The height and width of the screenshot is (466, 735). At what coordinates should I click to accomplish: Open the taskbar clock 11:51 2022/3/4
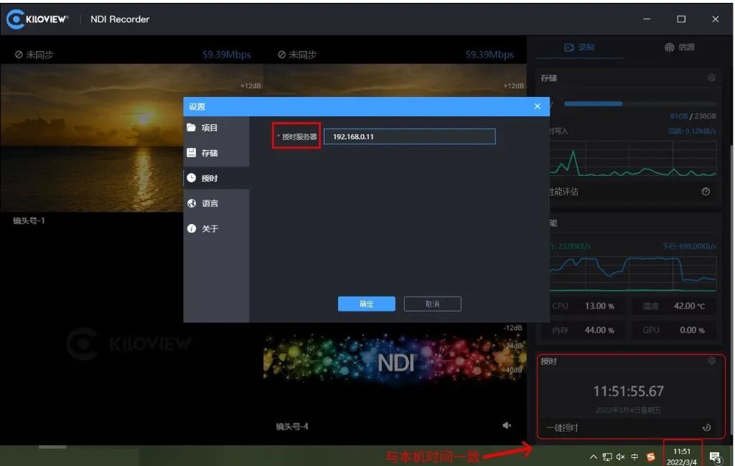click(682, 457)
